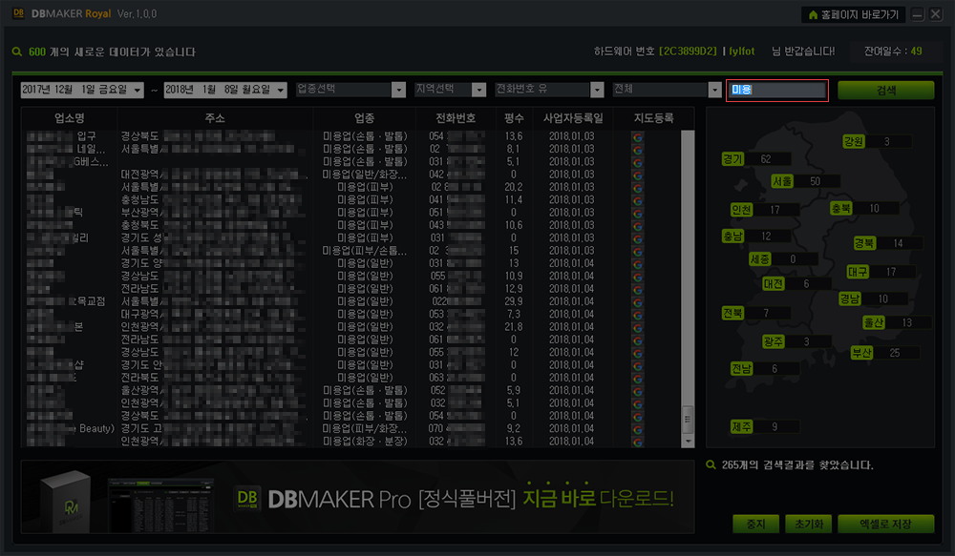This screenshot has height=556, width=955.
Task: Expand the 전화번호 유 dropdown
Action: pyautogui.click(x=597, y=90)
